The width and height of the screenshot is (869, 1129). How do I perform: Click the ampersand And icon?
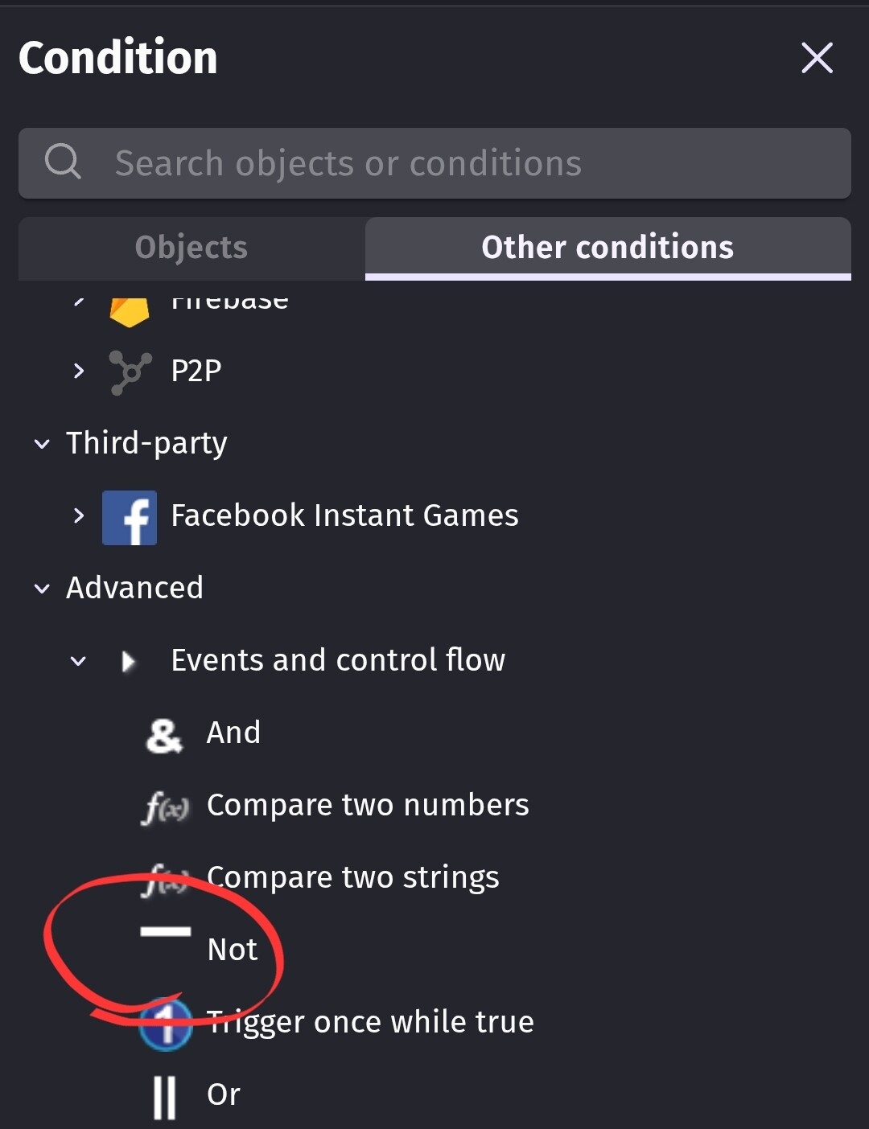(164, 735)
